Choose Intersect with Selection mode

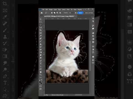[60, 13]
